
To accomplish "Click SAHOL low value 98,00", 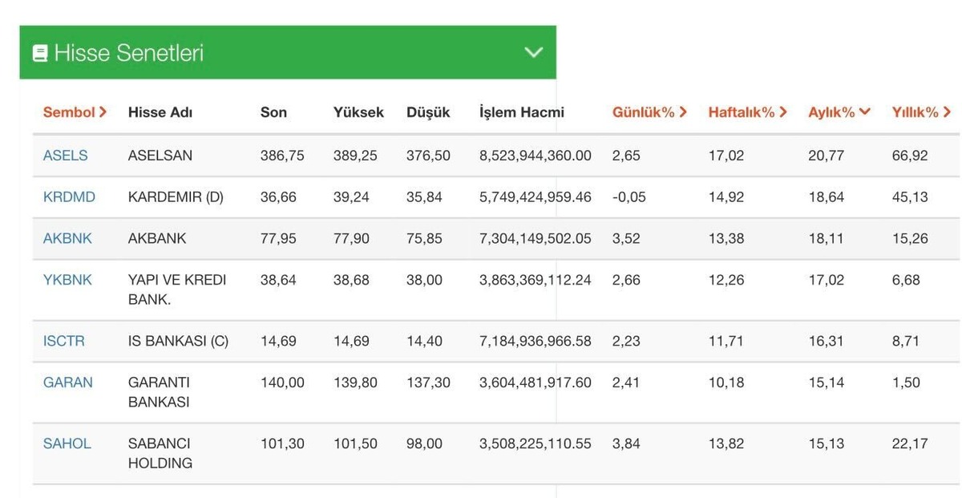I will [424, 443].
